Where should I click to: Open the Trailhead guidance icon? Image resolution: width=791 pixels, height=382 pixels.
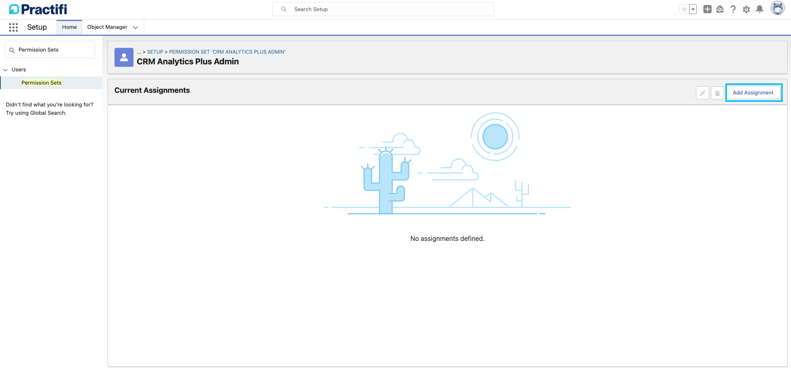(720, 9)
